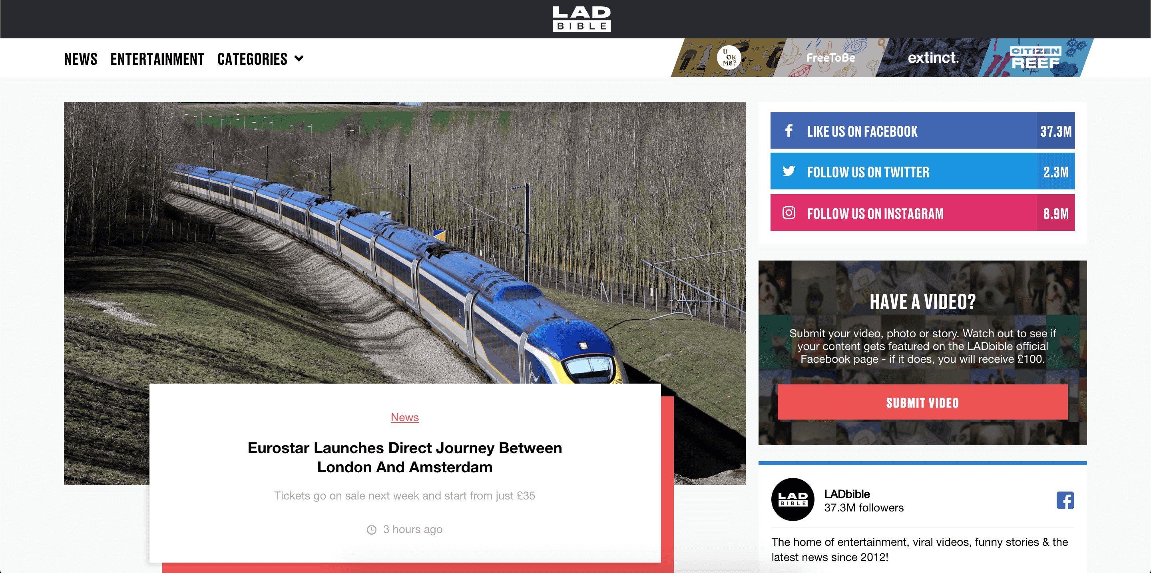Click the 3 hours ago timestamp
Viewport: 1151px width, 573px height.
[x=412, y=529]
